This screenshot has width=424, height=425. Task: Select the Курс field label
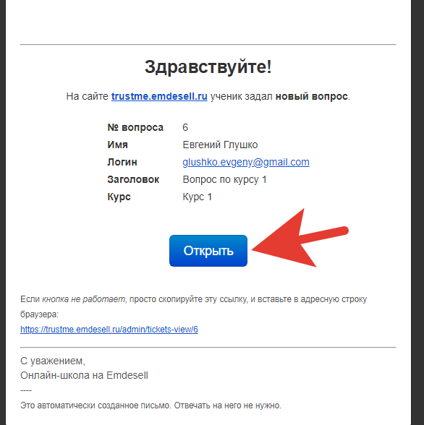(x=119, y=197)
